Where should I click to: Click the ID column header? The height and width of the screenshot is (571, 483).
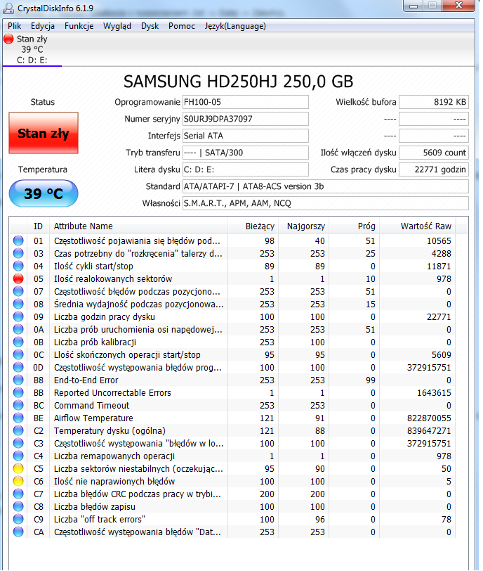[38, 226]
